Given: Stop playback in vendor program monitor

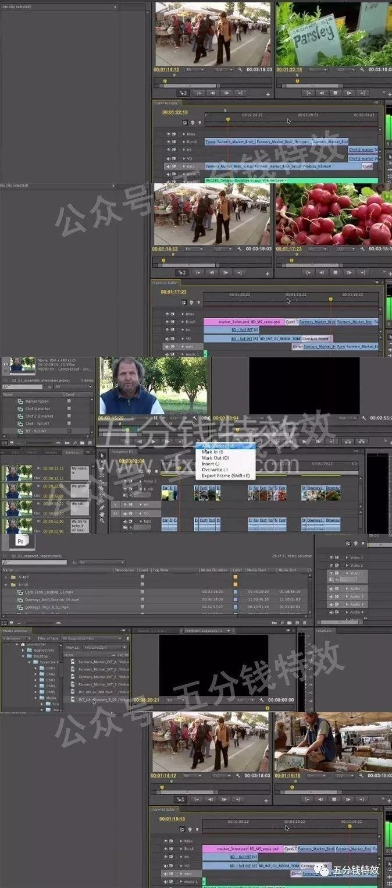Looking at the screenshot, I should (333, 800).
